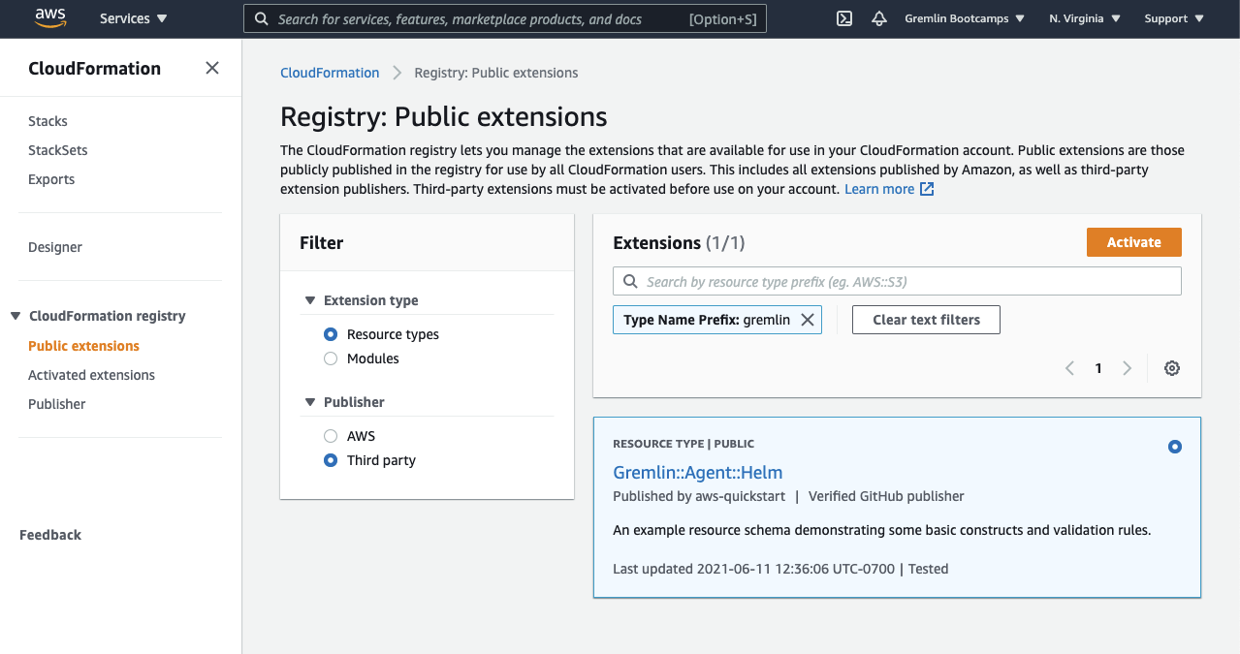Click the external link icon after Learn more
The width and height of the screenshot is (1240, 654).
coord(927,189)
